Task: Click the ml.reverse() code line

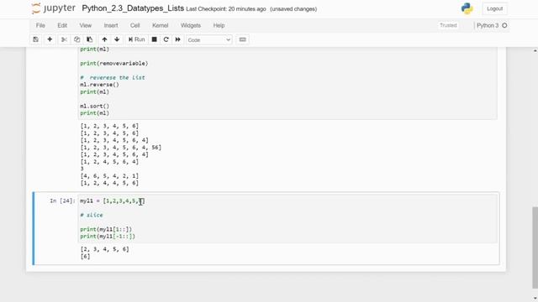Action: (x=99, y=85)
